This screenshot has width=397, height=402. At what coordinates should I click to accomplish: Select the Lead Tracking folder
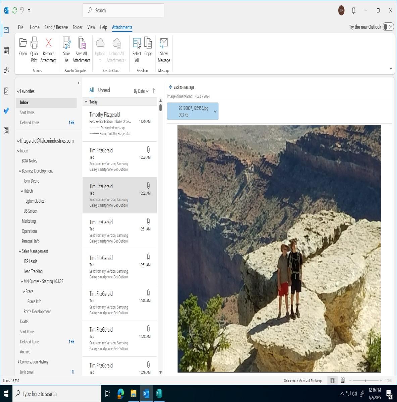click(x=33, y=271)
